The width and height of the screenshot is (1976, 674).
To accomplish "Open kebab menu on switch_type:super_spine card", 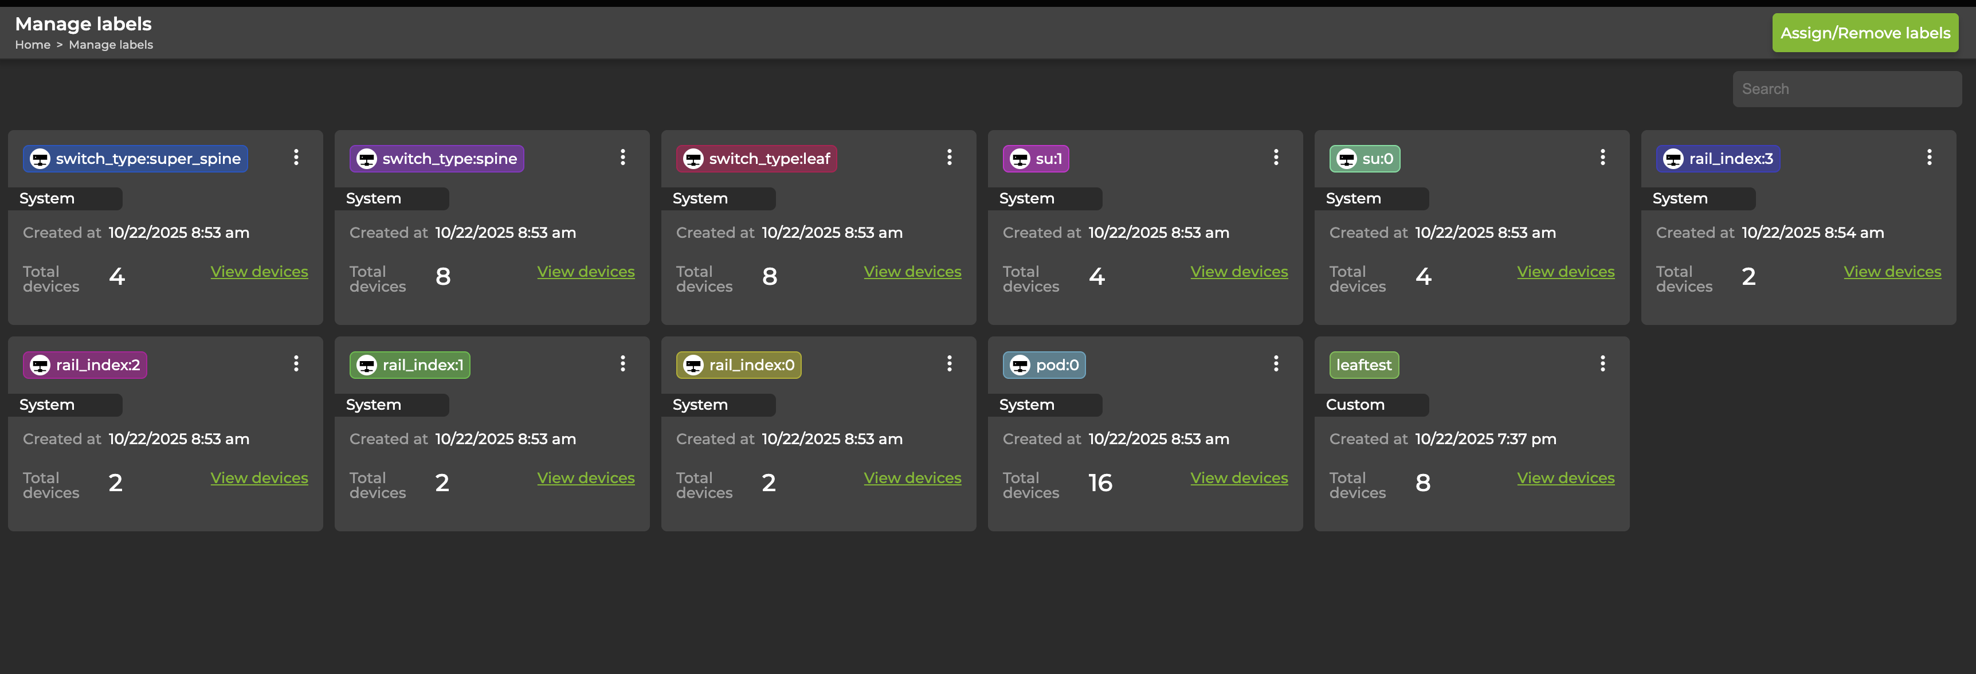I will click(x=296, y=157).
